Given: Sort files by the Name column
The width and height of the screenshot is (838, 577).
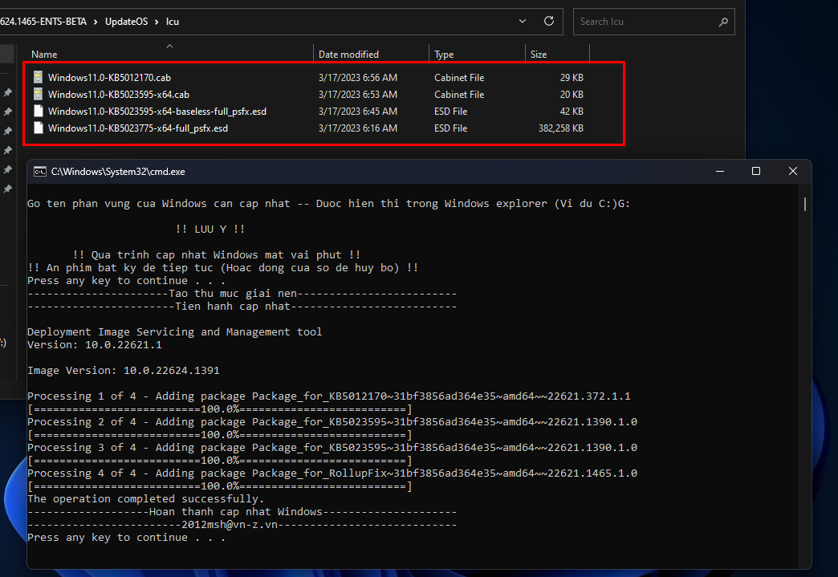Looking at the screenshot, I should (x=44, y=55).
